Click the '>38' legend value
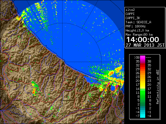The width and height of the screenshot is (166, 124). (x=137, y=58)
